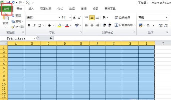The image size is (171, 100).
Task: Center text horizontally
Action: [x=92, y=25]
